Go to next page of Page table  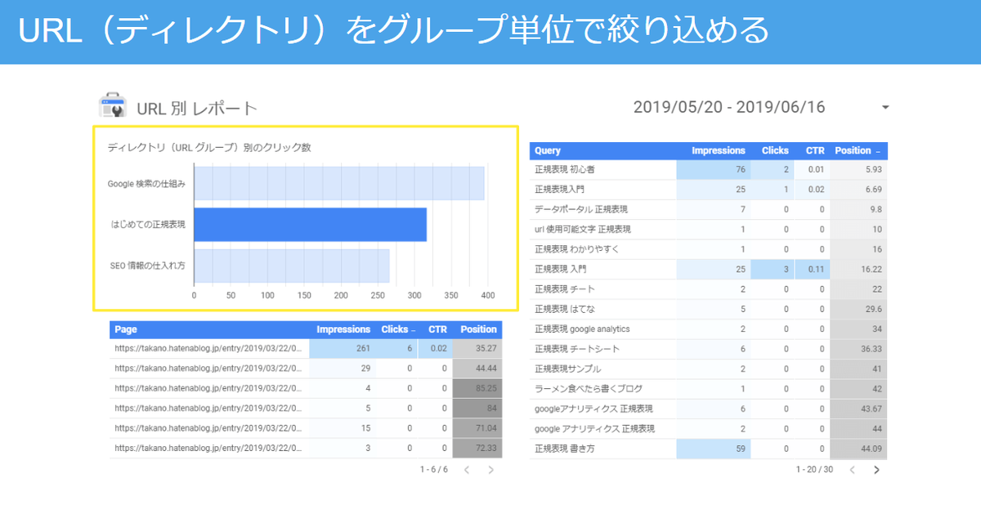(490, 470)
